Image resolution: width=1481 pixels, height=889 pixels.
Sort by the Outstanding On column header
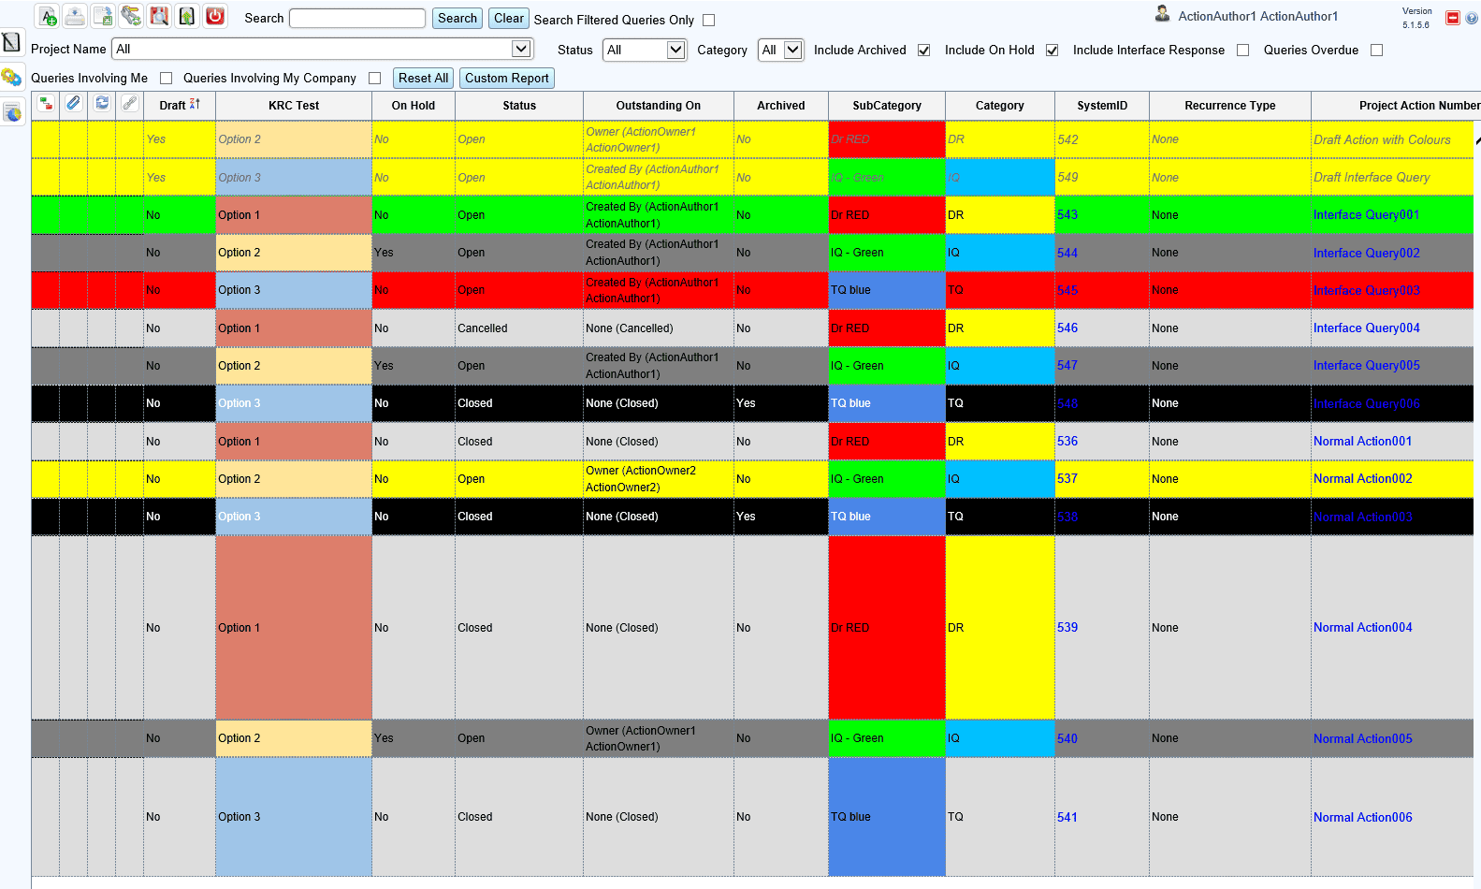[x=659, y=106]
